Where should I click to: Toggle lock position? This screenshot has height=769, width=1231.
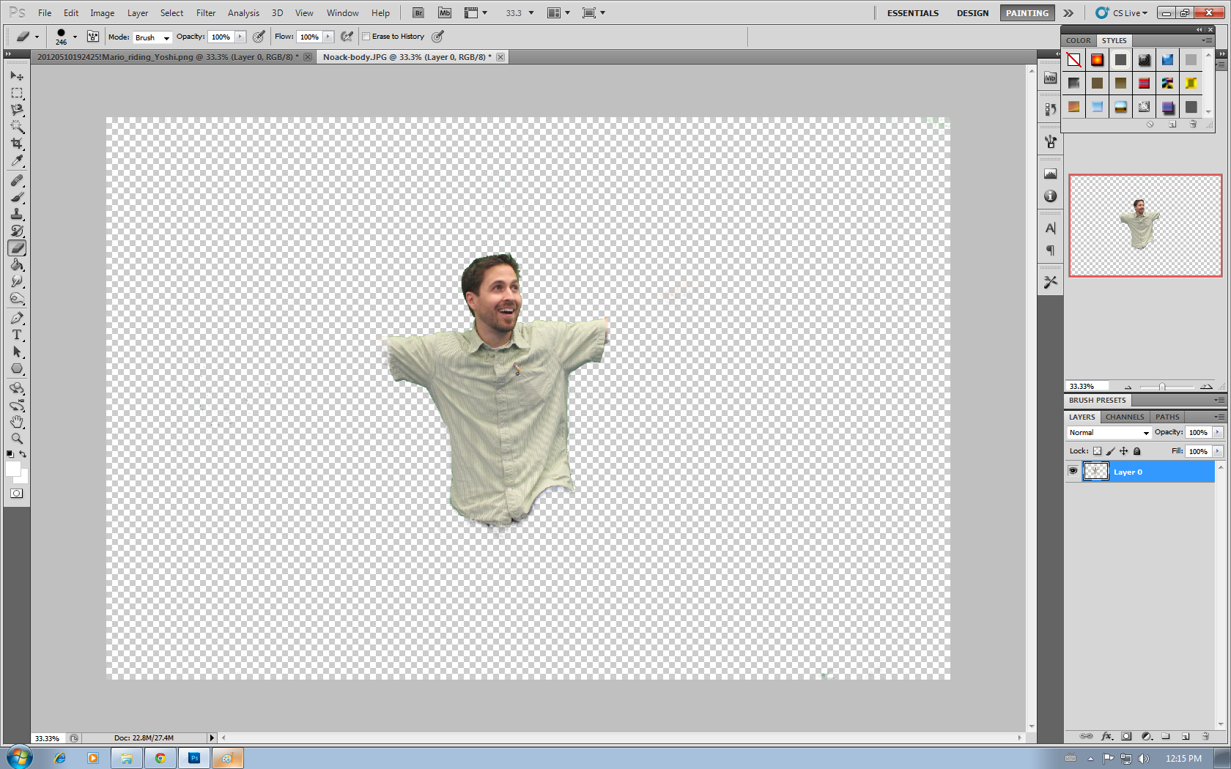[x=1123, y=451]
